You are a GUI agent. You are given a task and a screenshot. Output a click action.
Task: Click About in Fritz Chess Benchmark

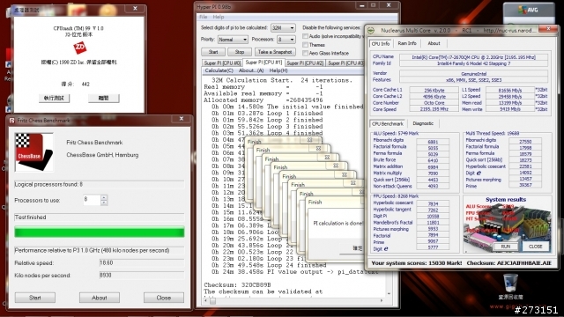pyautogui.click(x=100, y=298)
